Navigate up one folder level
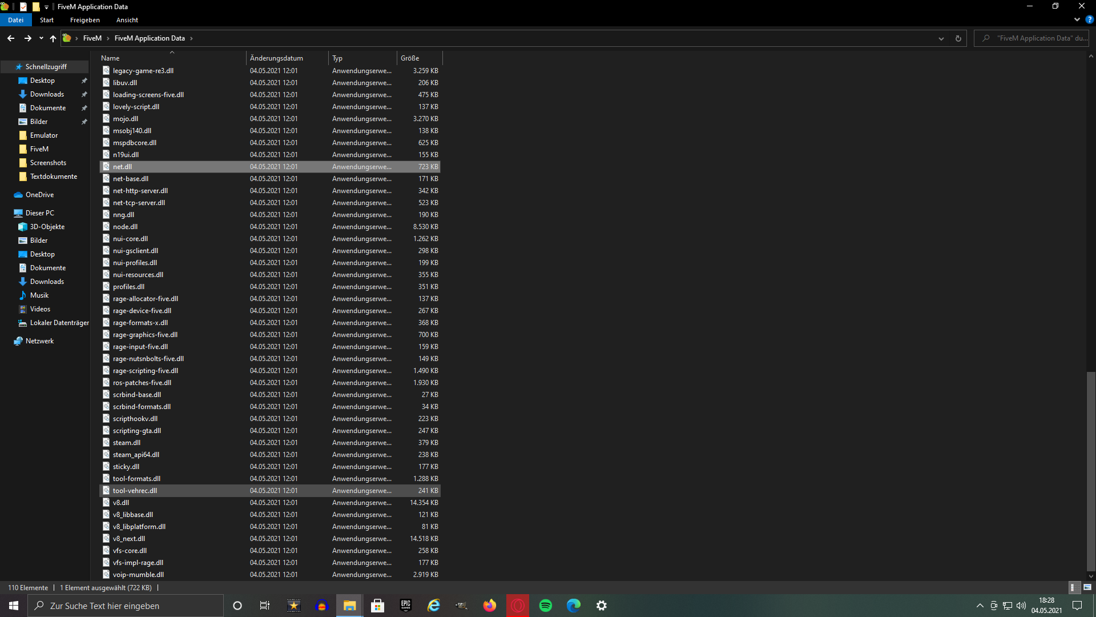1096x617 pixels. point(53,38)
